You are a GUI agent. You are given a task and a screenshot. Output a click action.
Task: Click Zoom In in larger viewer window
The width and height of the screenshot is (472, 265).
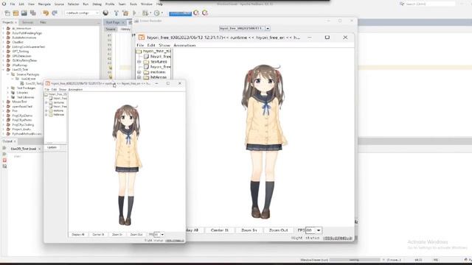(x=249, y=230)
